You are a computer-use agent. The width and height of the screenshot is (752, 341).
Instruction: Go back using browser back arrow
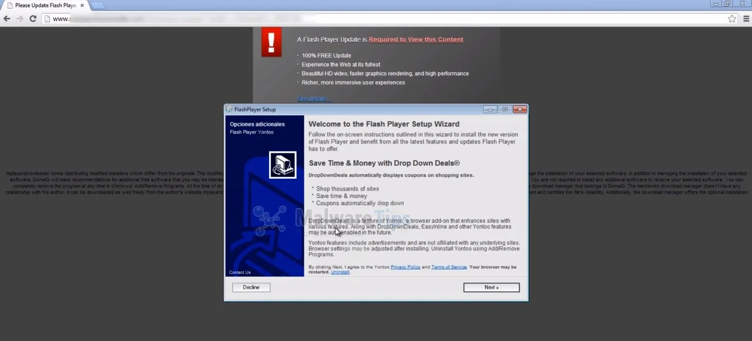(7, 19)
